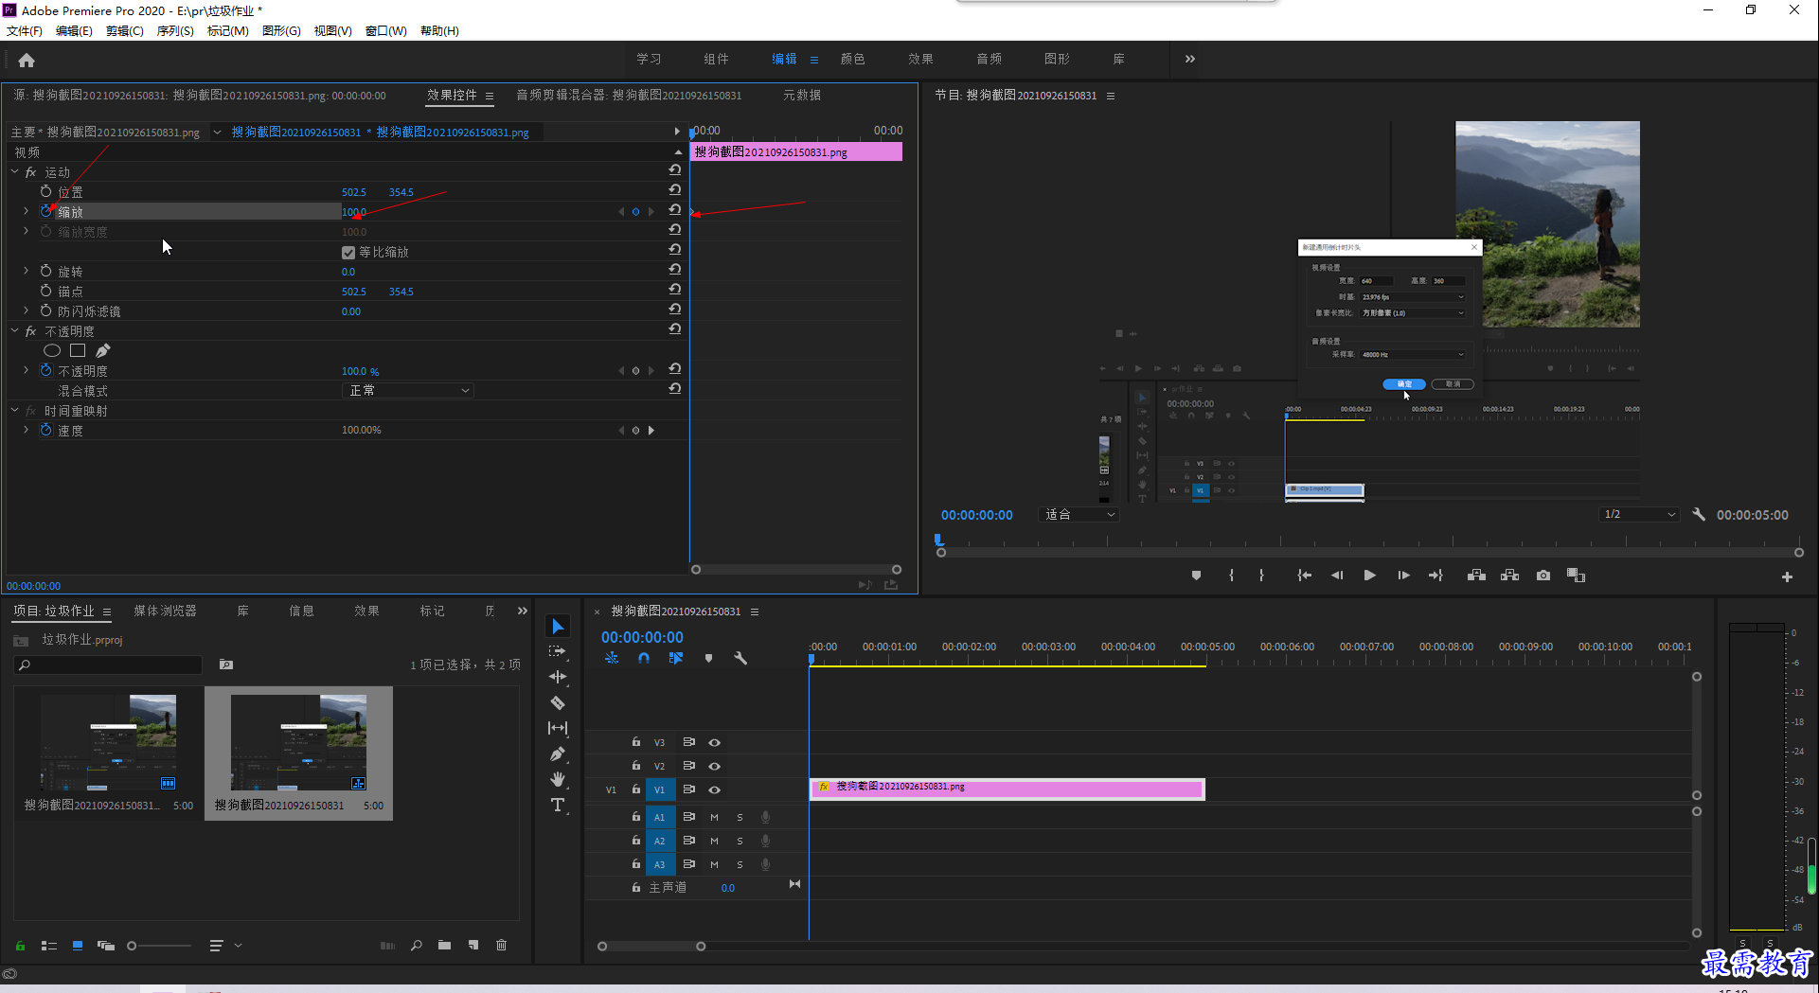1819x993 pixels.
Task: Select the Pen tool in the tools panel
Action: 558,754
